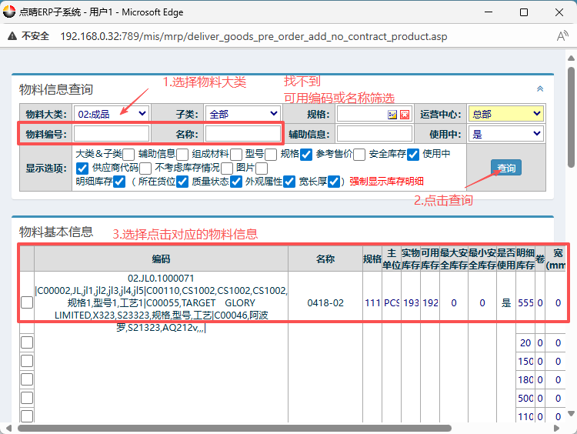Open the 运营中心 dropdown showing 总部
Image resolution: width=577 pixels, height=434 pixels.
(505, 114)
